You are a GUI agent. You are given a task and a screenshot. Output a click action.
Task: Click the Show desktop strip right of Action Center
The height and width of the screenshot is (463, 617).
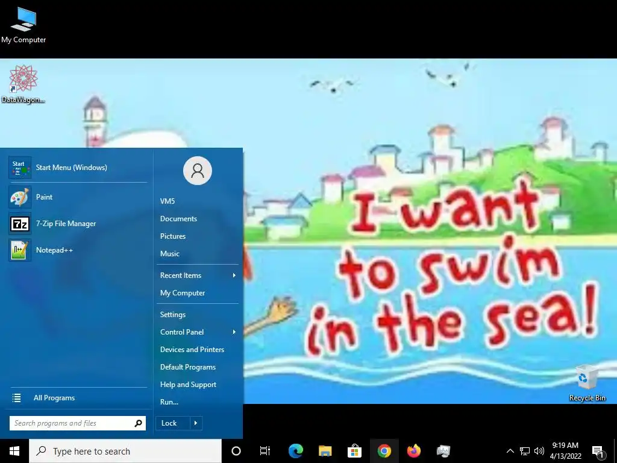coord(615,451)
